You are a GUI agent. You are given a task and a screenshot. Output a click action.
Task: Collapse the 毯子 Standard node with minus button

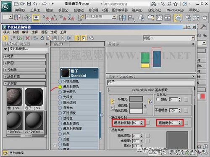95,71
